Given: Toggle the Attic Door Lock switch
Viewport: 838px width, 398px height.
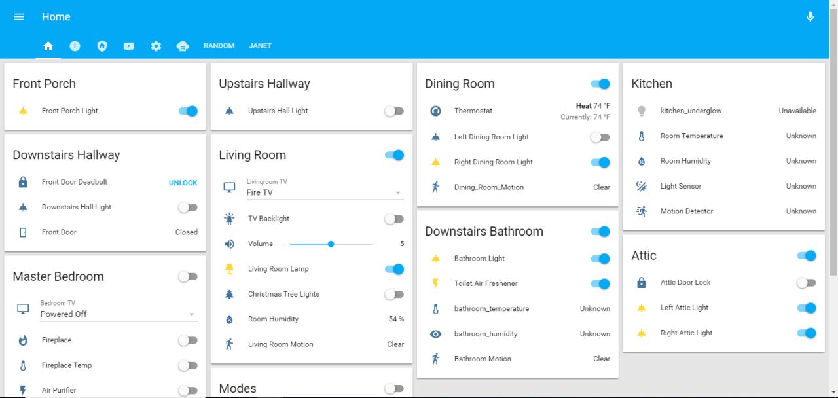Looking at the screenshot, I should (x=807, y=283).
